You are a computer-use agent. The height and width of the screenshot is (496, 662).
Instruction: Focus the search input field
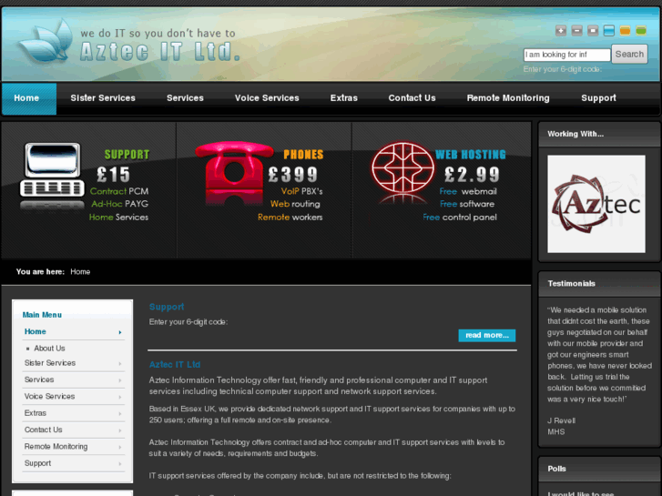tap(567, 55)
